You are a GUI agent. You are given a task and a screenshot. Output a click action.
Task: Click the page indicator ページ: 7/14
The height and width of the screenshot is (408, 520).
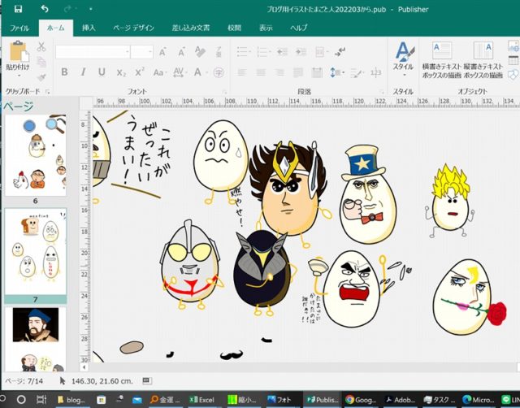click(x=24, y=381)
